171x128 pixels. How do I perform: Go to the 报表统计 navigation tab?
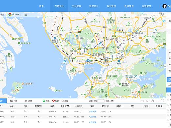coord(94,6)
